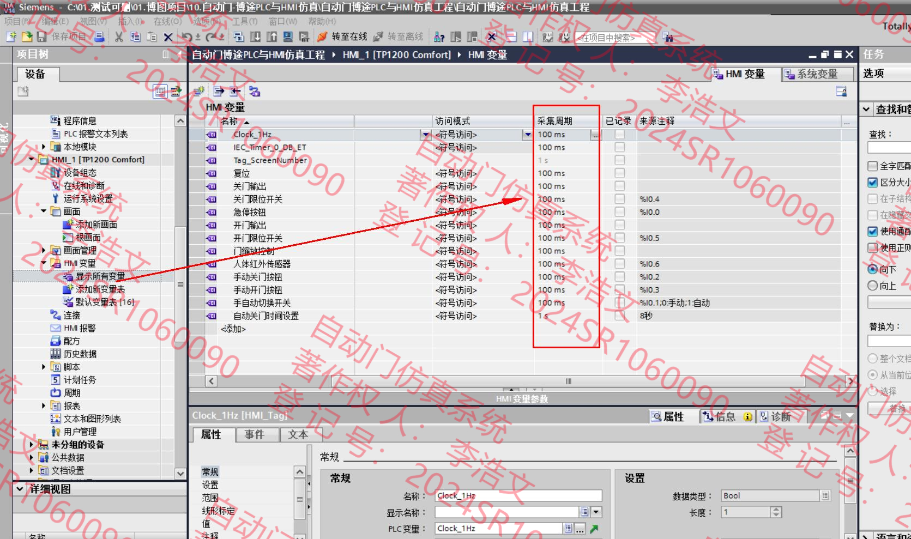Image resolution: width=911 pixels, height=539 pixels.
Task: Click the delete X toolbar icon
Action: click(x=168, y=37)
